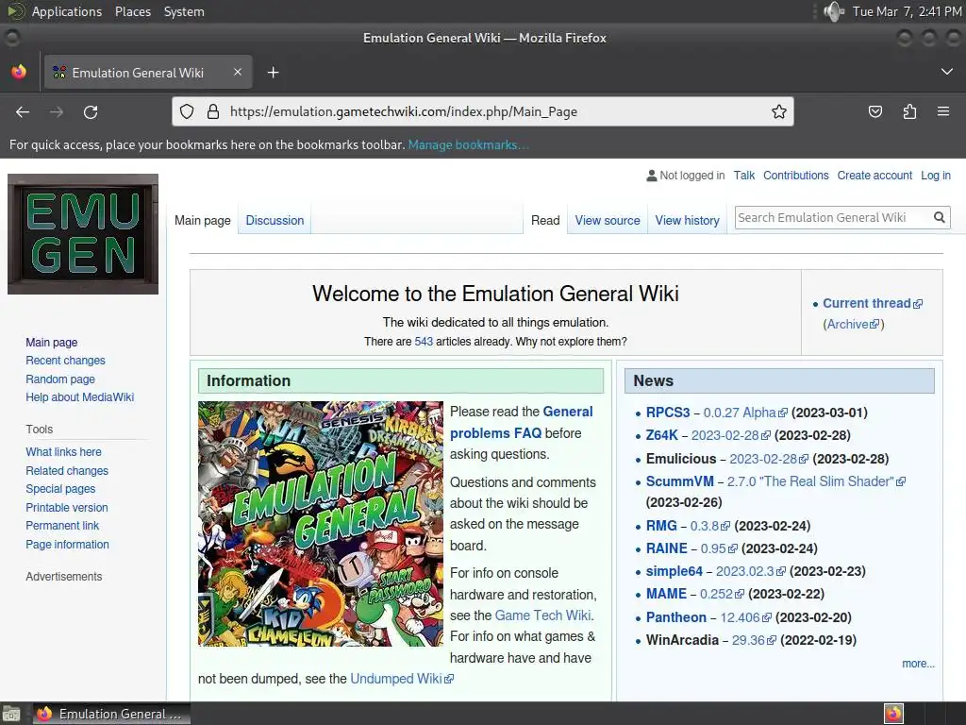Bookmark this page with the star icon
966x725 pixels.
tap(778, 111)
